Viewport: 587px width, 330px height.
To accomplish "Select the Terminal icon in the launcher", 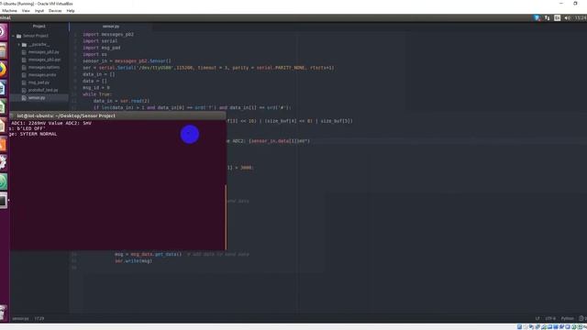I will [x=2, y=201].
